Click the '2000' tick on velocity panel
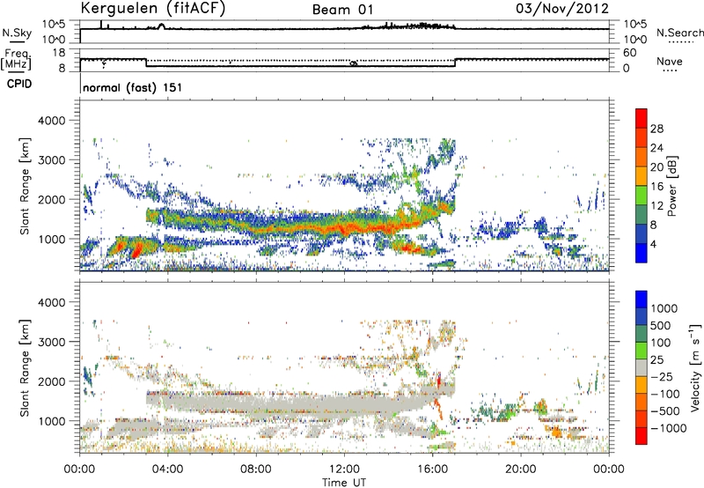The image size is (704, 488). [x=52, y=381]
